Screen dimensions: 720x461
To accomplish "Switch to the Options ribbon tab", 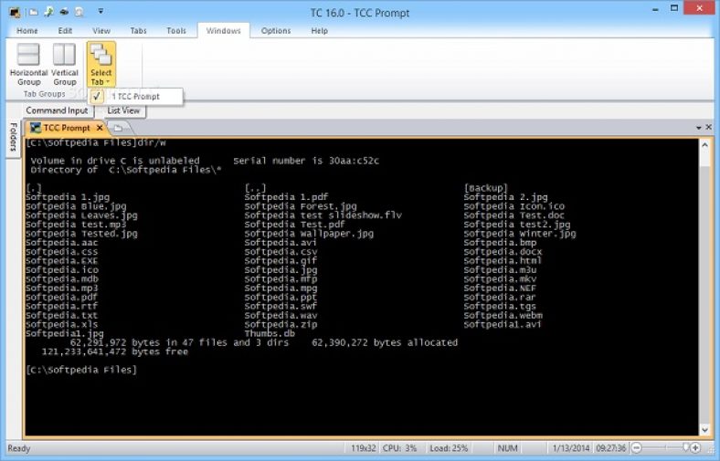I will click(276, 31).
